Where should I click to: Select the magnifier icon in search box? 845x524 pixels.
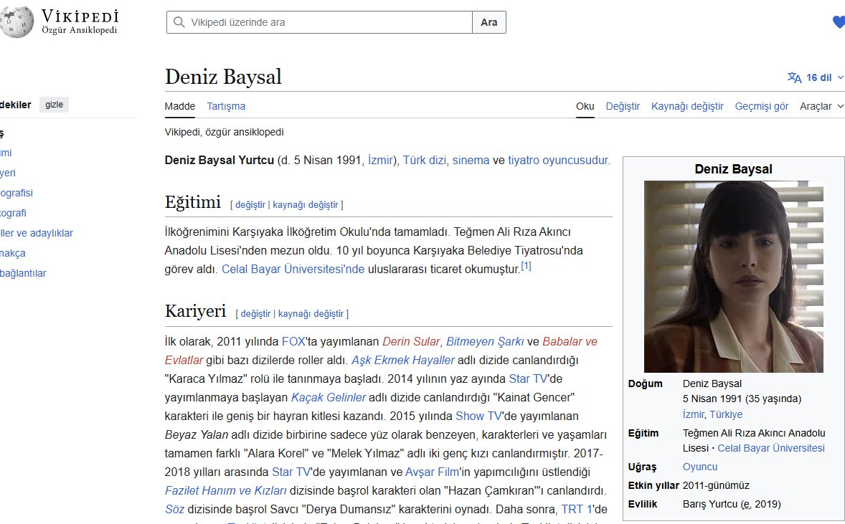179,22
